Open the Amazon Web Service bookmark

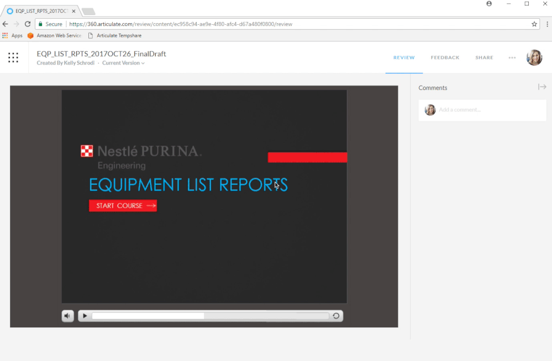[x=54, y=35]
